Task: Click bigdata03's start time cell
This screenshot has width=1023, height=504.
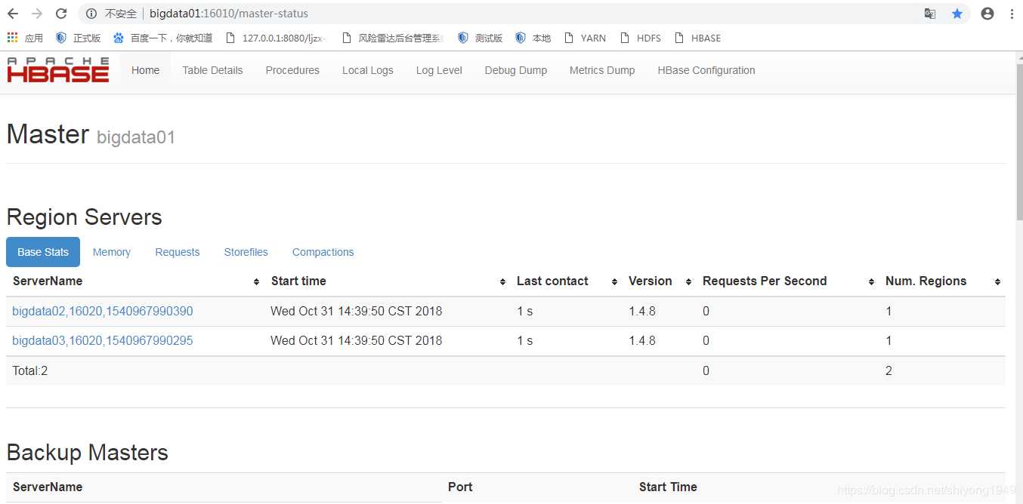Action: tap(357, 340)
